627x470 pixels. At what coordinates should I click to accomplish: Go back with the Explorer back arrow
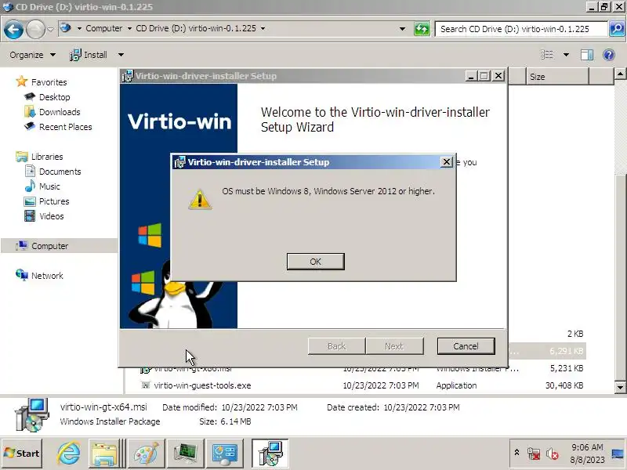[13, 29]
